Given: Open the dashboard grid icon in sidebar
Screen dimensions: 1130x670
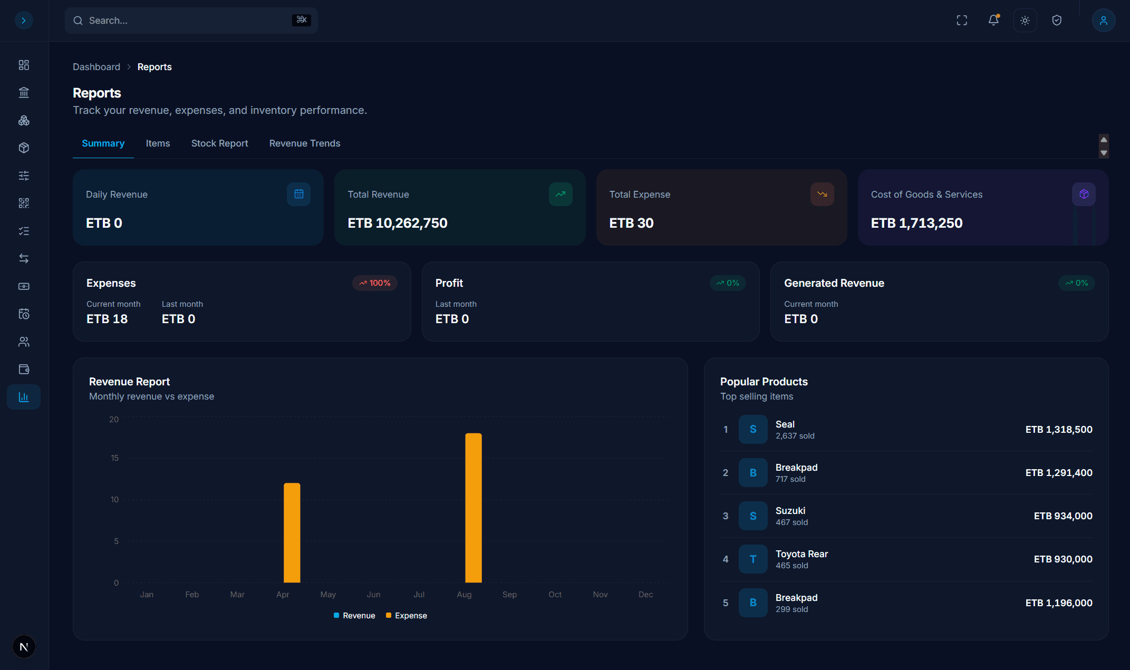Looking at the screenshot, I should click(24, 65).
